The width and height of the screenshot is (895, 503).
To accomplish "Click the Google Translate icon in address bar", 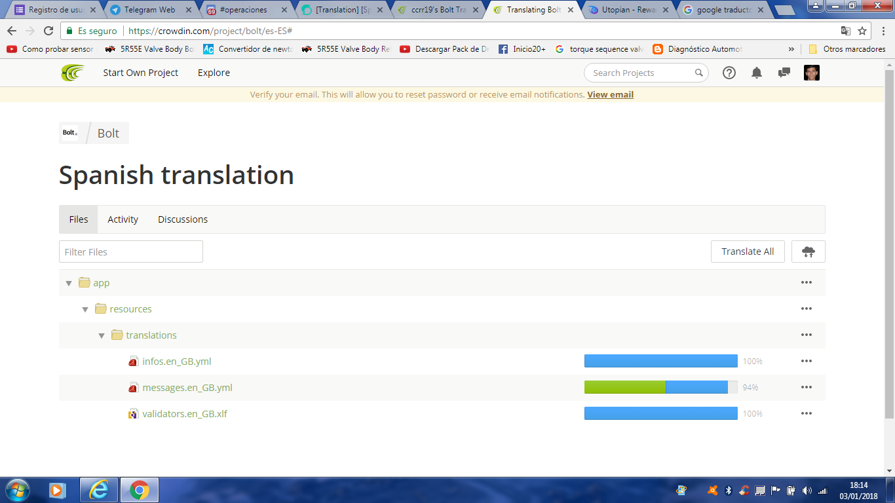I will (x=846, y=31).
